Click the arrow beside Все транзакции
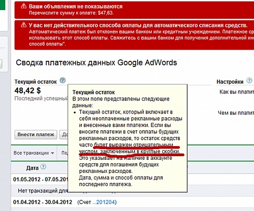The image size is (254, 211). point(52,153)
